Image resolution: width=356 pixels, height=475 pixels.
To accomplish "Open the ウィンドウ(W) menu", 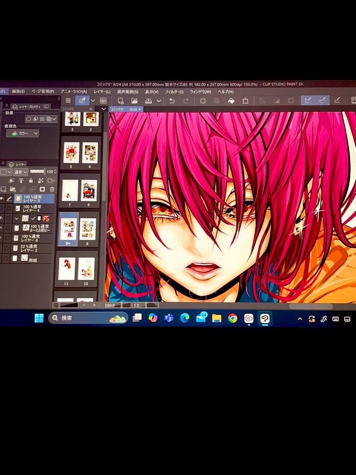I will (x=200, y=91).
